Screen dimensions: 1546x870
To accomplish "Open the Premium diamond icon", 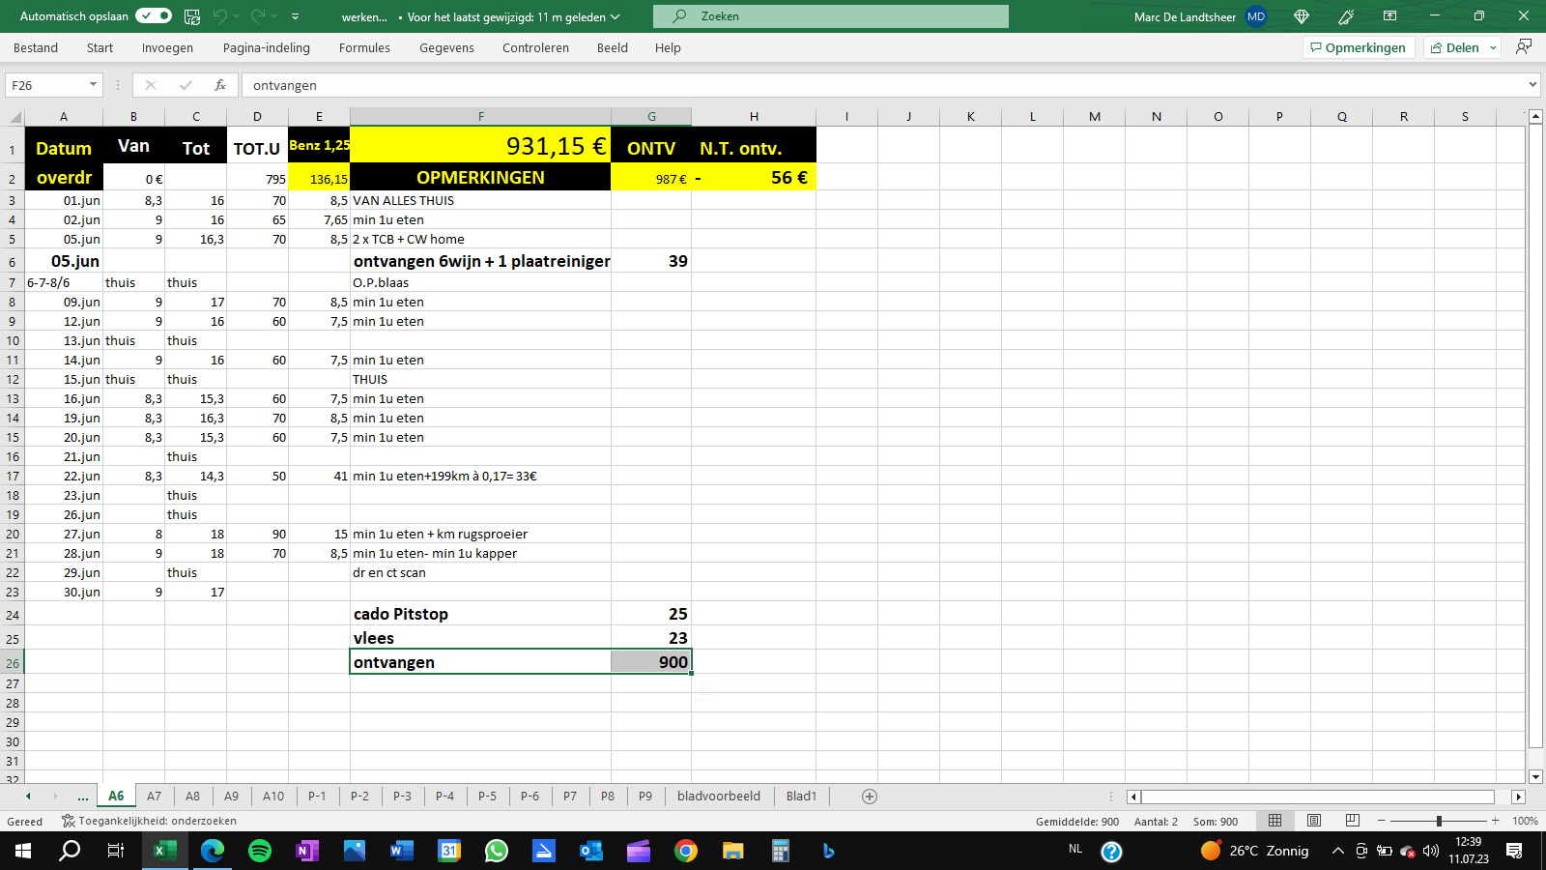I will (1302, 16).
